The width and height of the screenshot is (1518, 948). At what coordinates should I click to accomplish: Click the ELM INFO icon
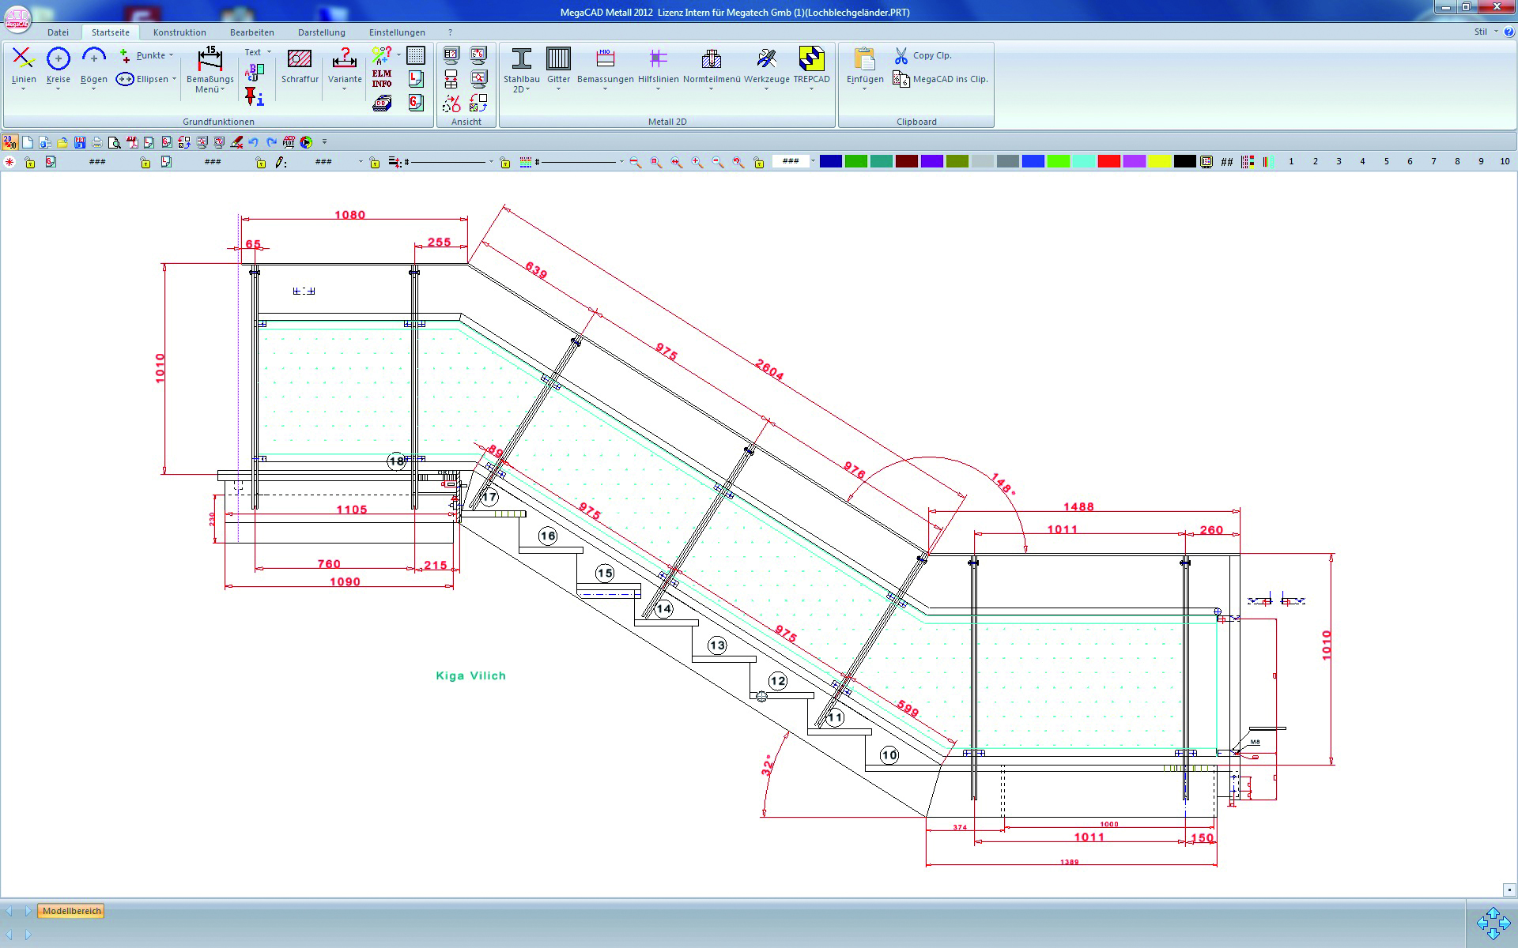click(382, 79)
